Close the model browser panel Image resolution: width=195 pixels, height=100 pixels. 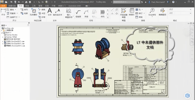[29, 23]
